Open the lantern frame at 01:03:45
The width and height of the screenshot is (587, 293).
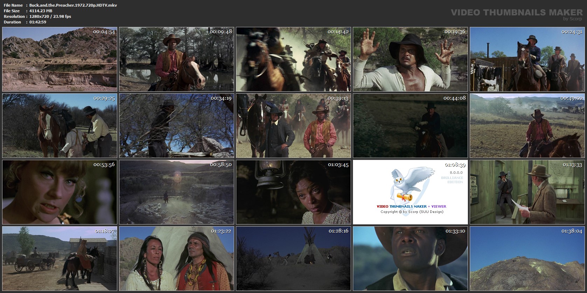293,192
